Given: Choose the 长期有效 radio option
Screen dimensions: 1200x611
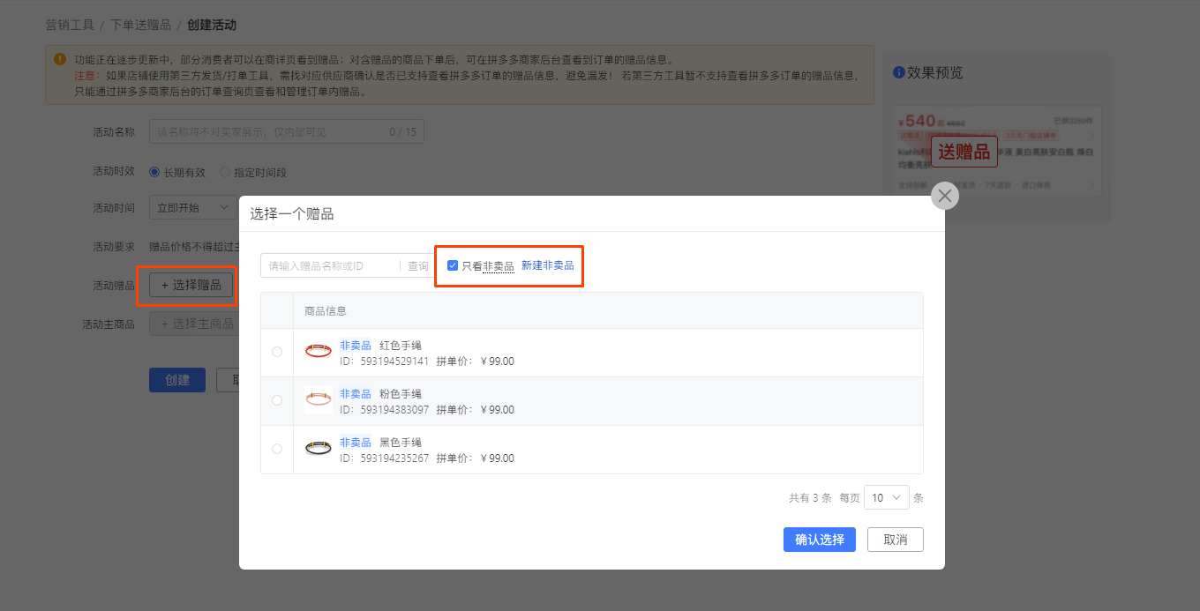Looking at the screenshot, I should pyautogui.click(x=154, y=172).
